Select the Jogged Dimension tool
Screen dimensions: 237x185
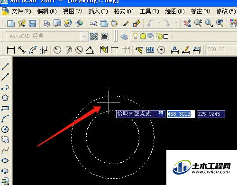pyautogui.click(x=68, y=50)
